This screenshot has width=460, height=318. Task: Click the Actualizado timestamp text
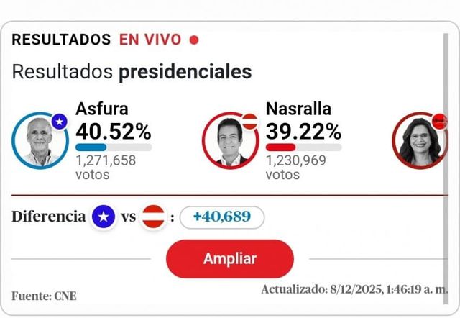(354, 290)
